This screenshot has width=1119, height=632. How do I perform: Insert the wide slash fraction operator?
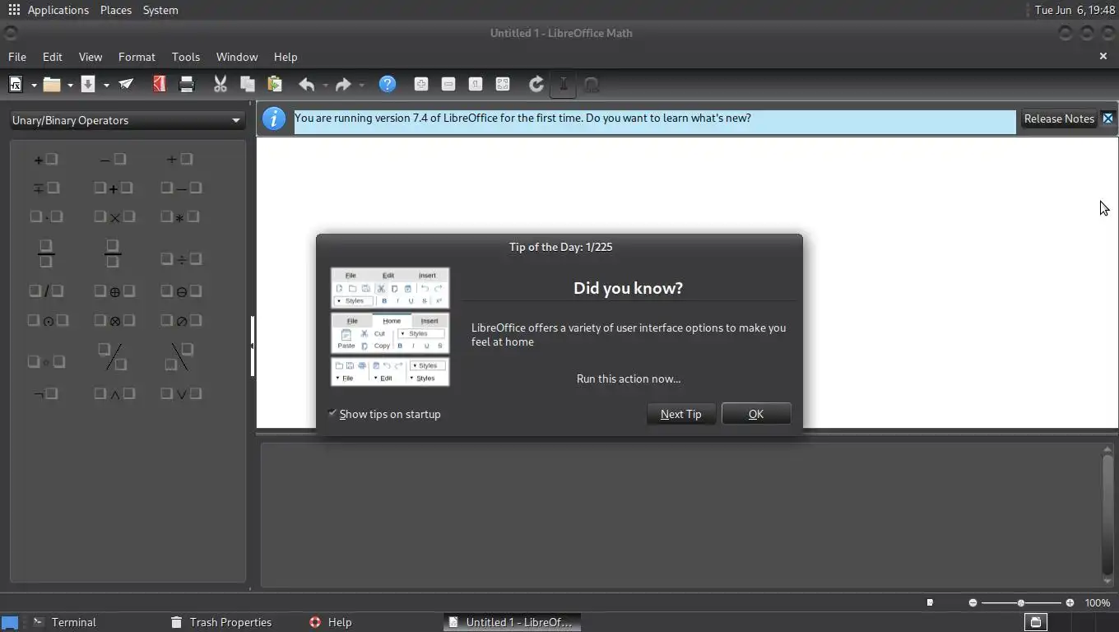pyautogui.click(x=113, y=356)
